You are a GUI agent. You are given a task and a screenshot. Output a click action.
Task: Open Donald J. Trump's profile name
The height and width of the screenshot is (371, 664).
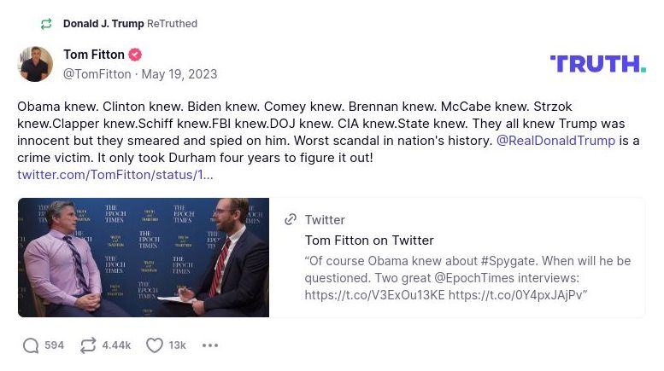(x=103, y=24)
